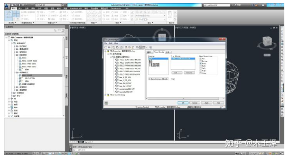Select highlighted FBLC-CORR item in toolspace tree
Screen dimensions: 288x157
(x=27, y=75)
